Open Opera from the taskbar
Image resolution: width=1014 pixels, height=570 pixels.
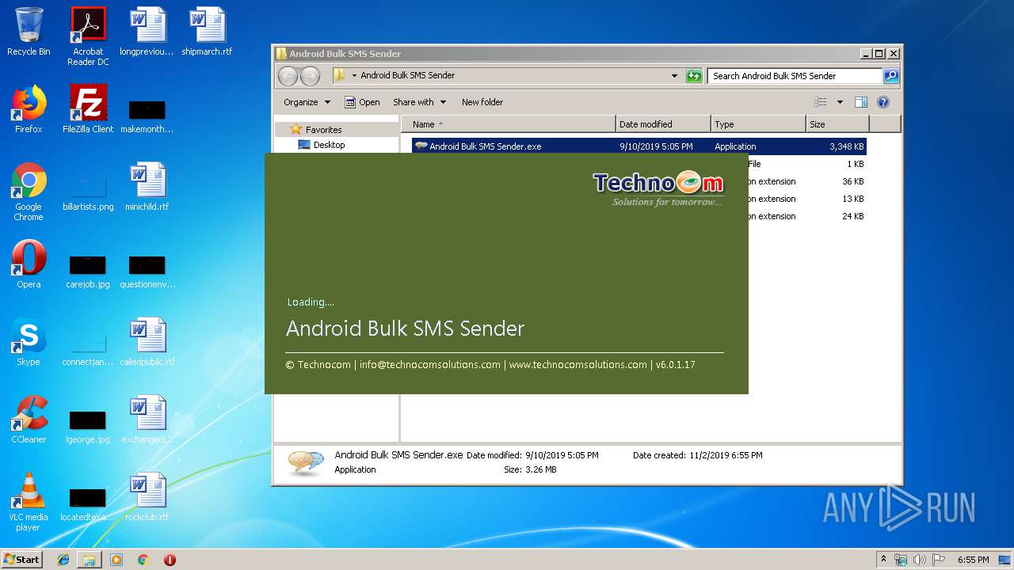[170, 560]
